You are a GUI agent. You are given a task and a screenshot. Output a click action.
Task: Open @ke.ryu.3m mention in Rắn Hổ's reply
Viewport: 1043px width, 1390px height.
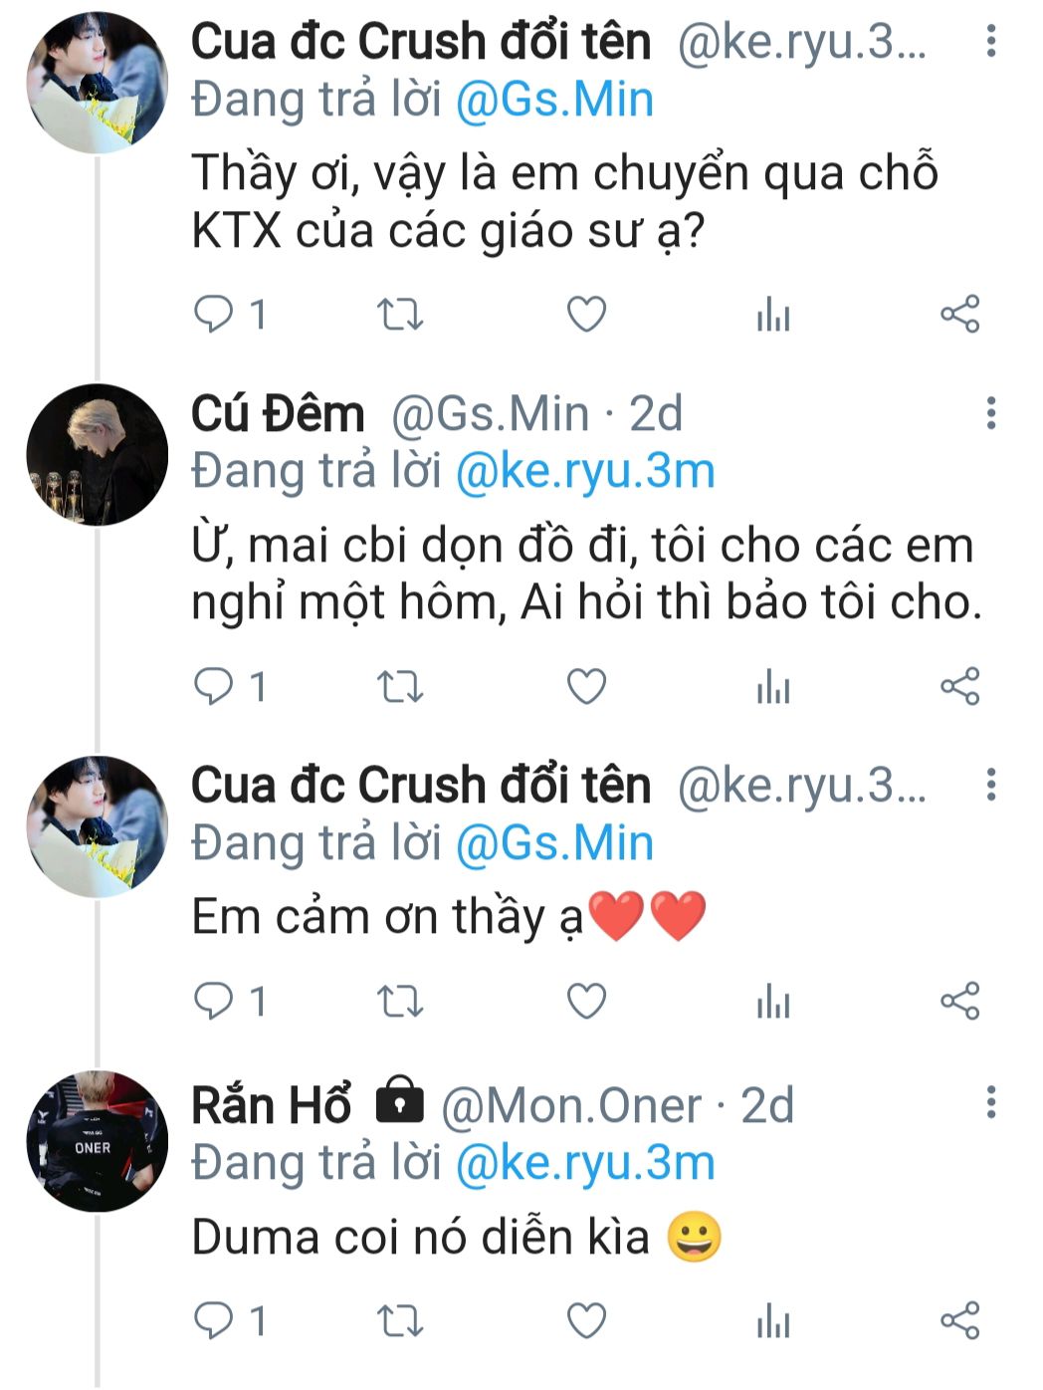[x=585, y=1164]
